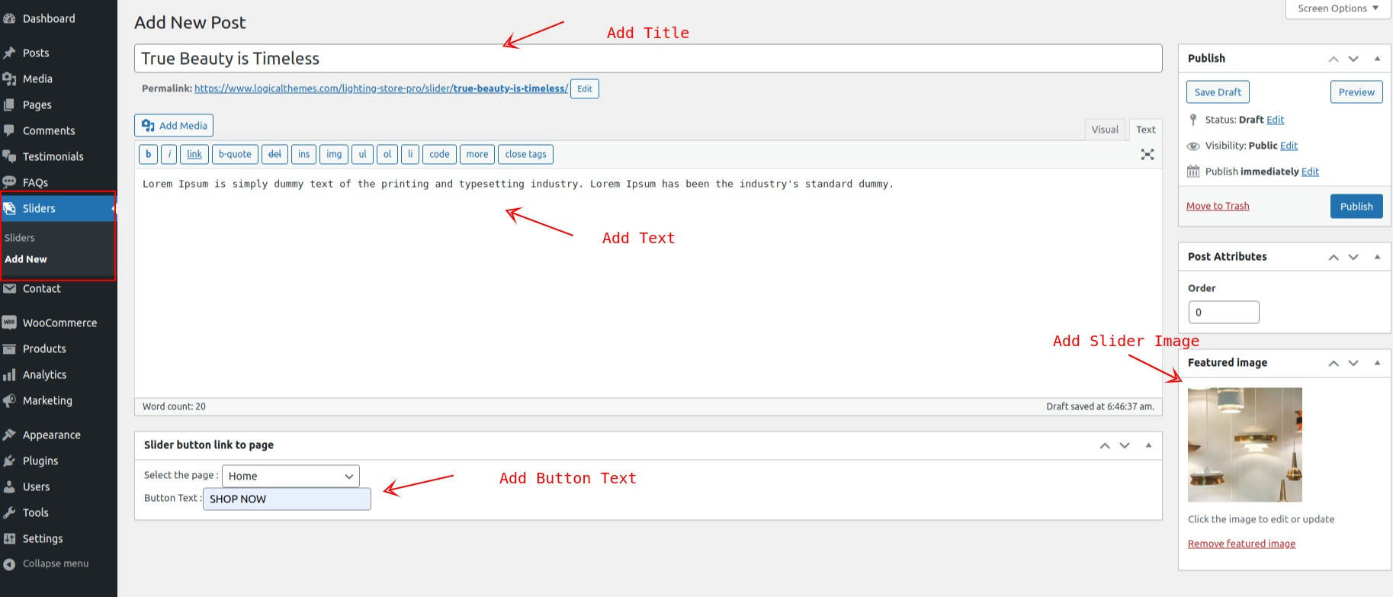Click the Order number field

[x=1224, y=313]
